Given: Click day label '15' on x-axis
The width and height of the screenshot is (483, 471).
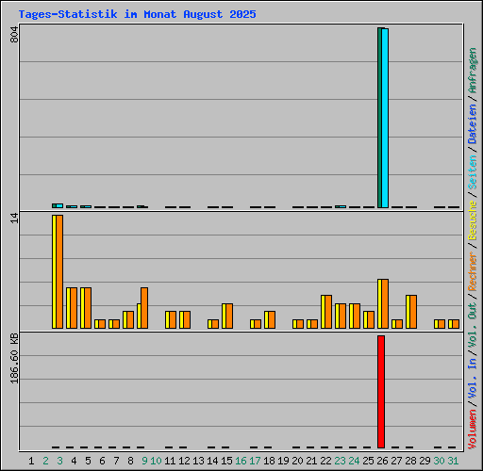Looking at the screenshot, I should (226, 461).
